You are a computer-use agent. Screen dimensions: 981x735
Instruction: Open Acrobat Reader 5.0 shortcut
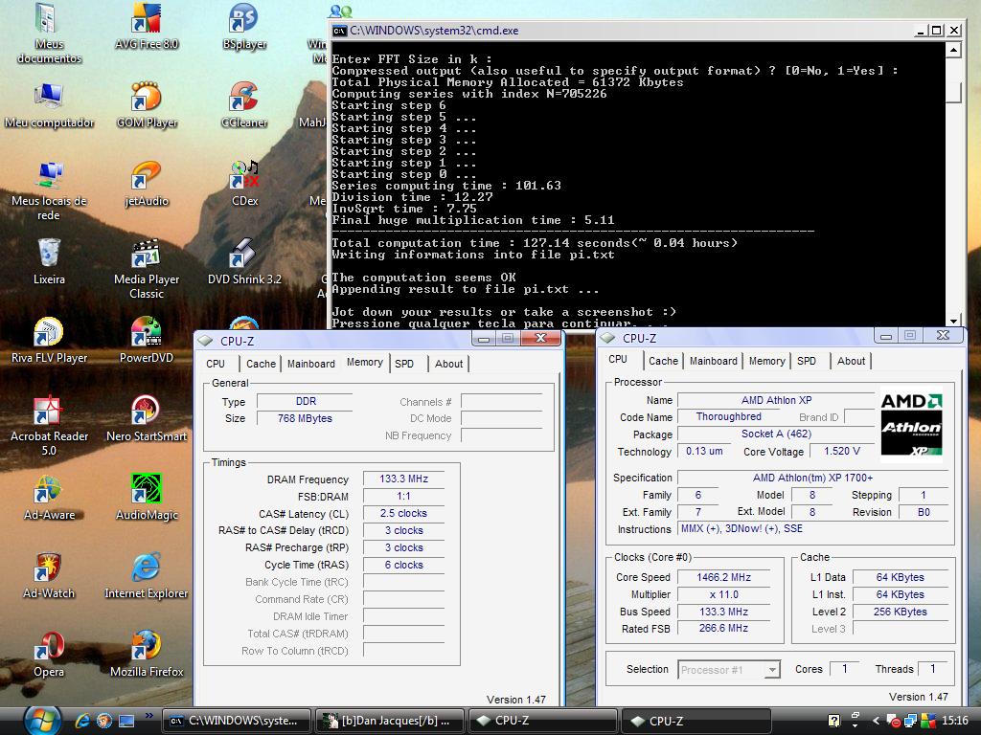pos(49,426)
